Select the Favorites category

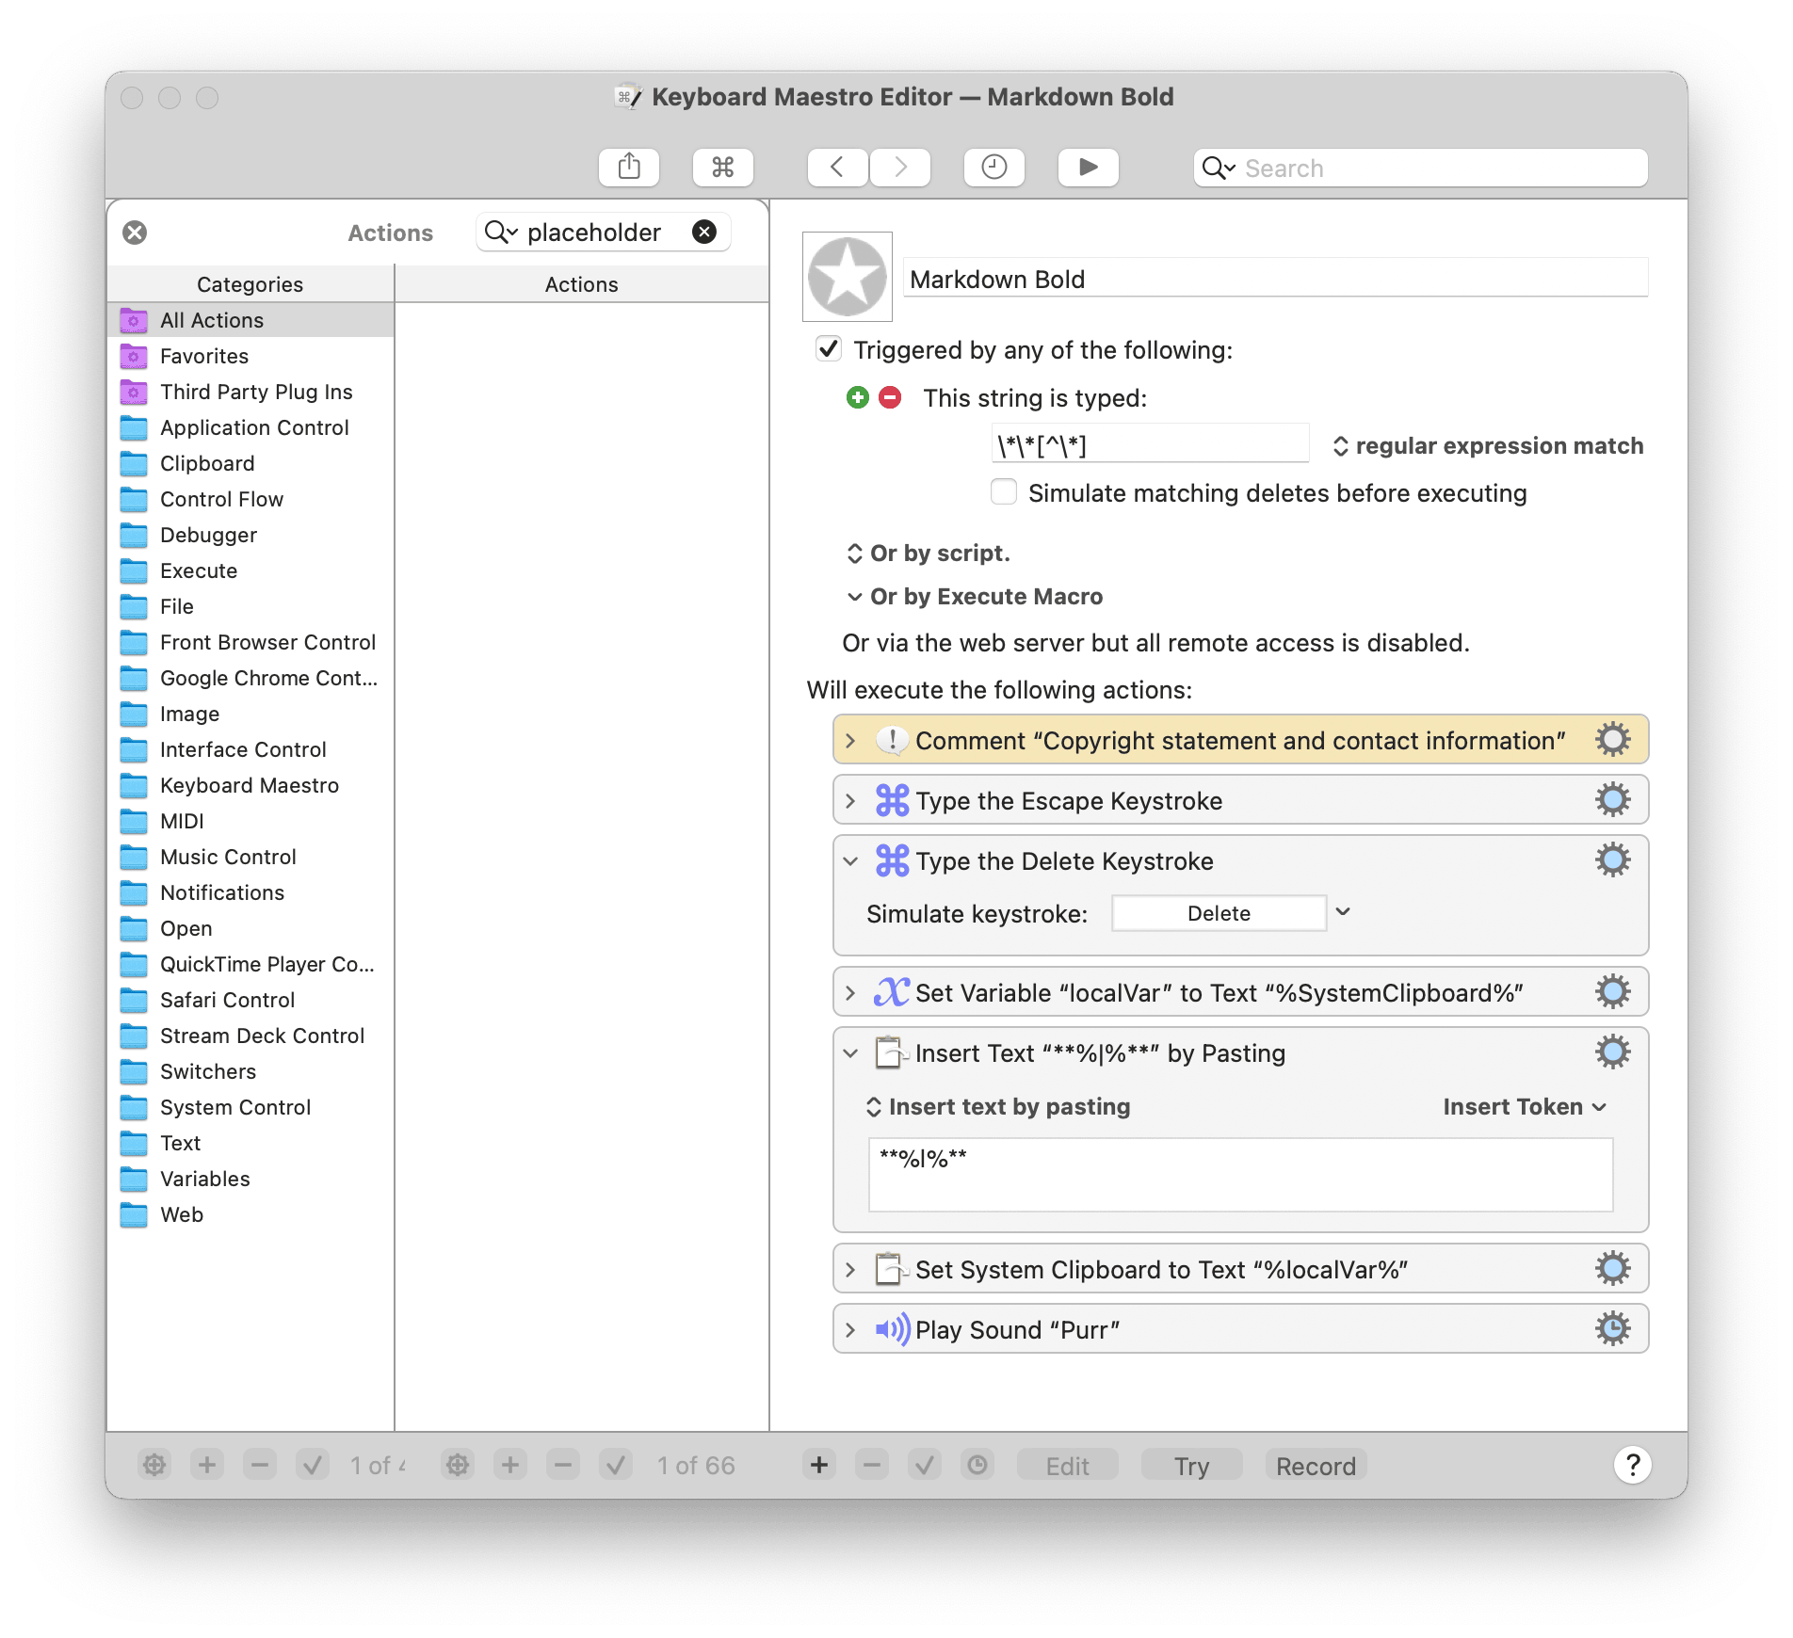pos(250,356)
